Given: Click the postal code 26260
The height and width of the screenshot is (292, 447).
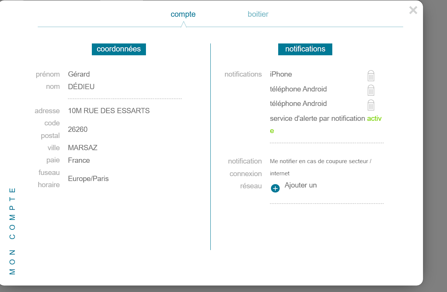Looking at the screenshot, I should 78,130.
